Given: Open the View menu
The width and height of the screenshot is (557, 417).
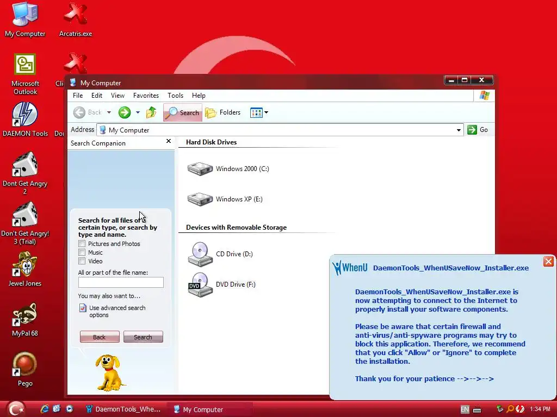Looking at the screenshot, I should click(117, 96).
